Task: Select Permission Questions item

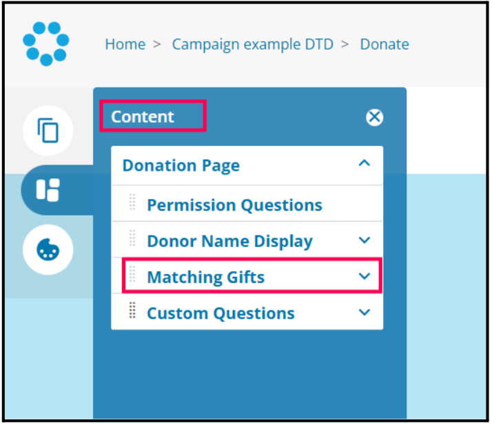Action: click(234, 204)
